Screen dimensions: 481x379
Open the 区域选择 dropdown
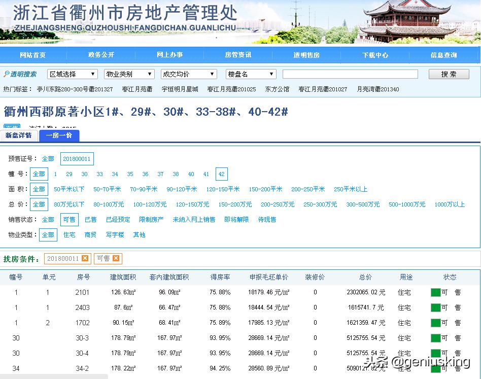(72, 74)
